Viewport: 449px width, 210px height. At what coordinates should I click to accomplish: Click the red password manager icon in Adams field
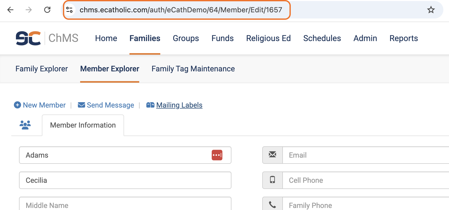(x=217, y=155)
